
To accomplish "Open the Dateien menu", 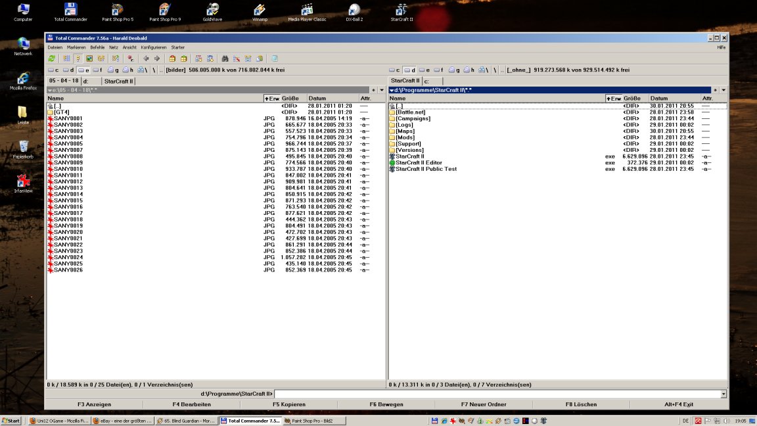I will pos(55,47).
